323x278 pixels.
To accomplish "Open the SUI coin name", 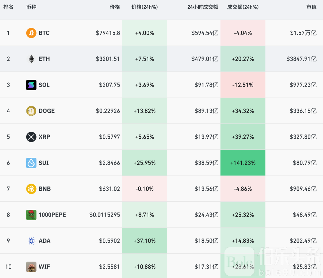I will tap(44, 163).
